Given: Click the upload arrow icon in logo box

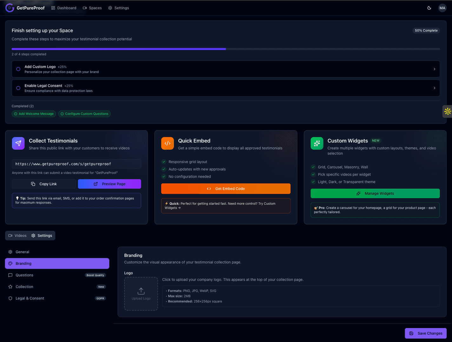Looking at the screenshot, I should 141,291.
